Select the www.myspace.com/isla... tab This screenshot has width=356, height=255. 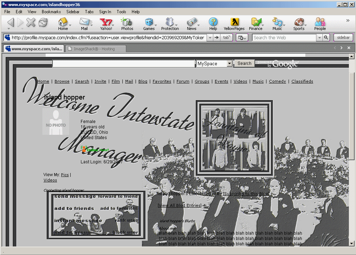pos(34,49)
